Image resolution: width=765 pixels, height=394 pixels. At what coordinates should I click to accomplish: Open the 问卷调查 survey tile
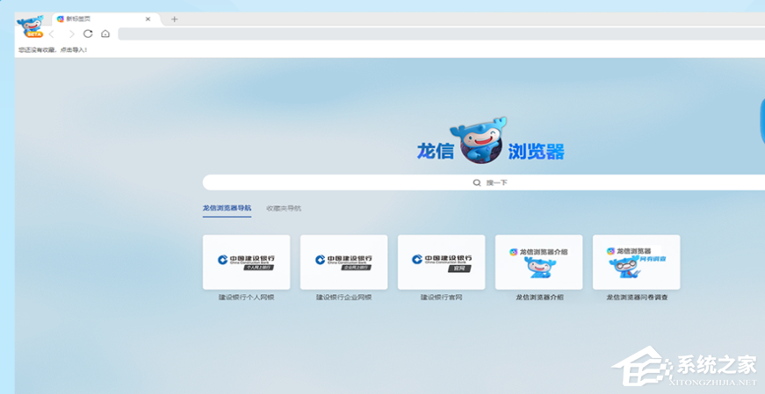coord(637,261)
